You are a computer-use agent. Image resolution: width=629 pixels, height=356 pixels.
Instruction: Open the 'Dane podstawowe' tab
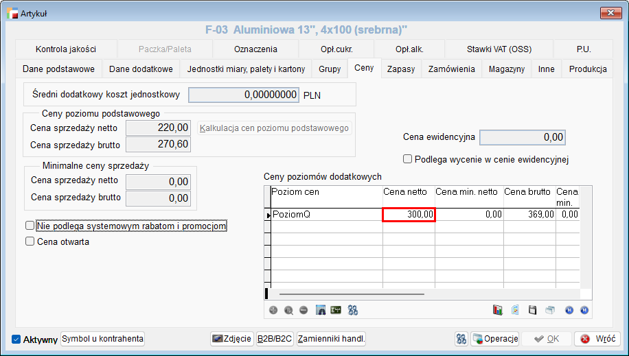pos(58,69)
